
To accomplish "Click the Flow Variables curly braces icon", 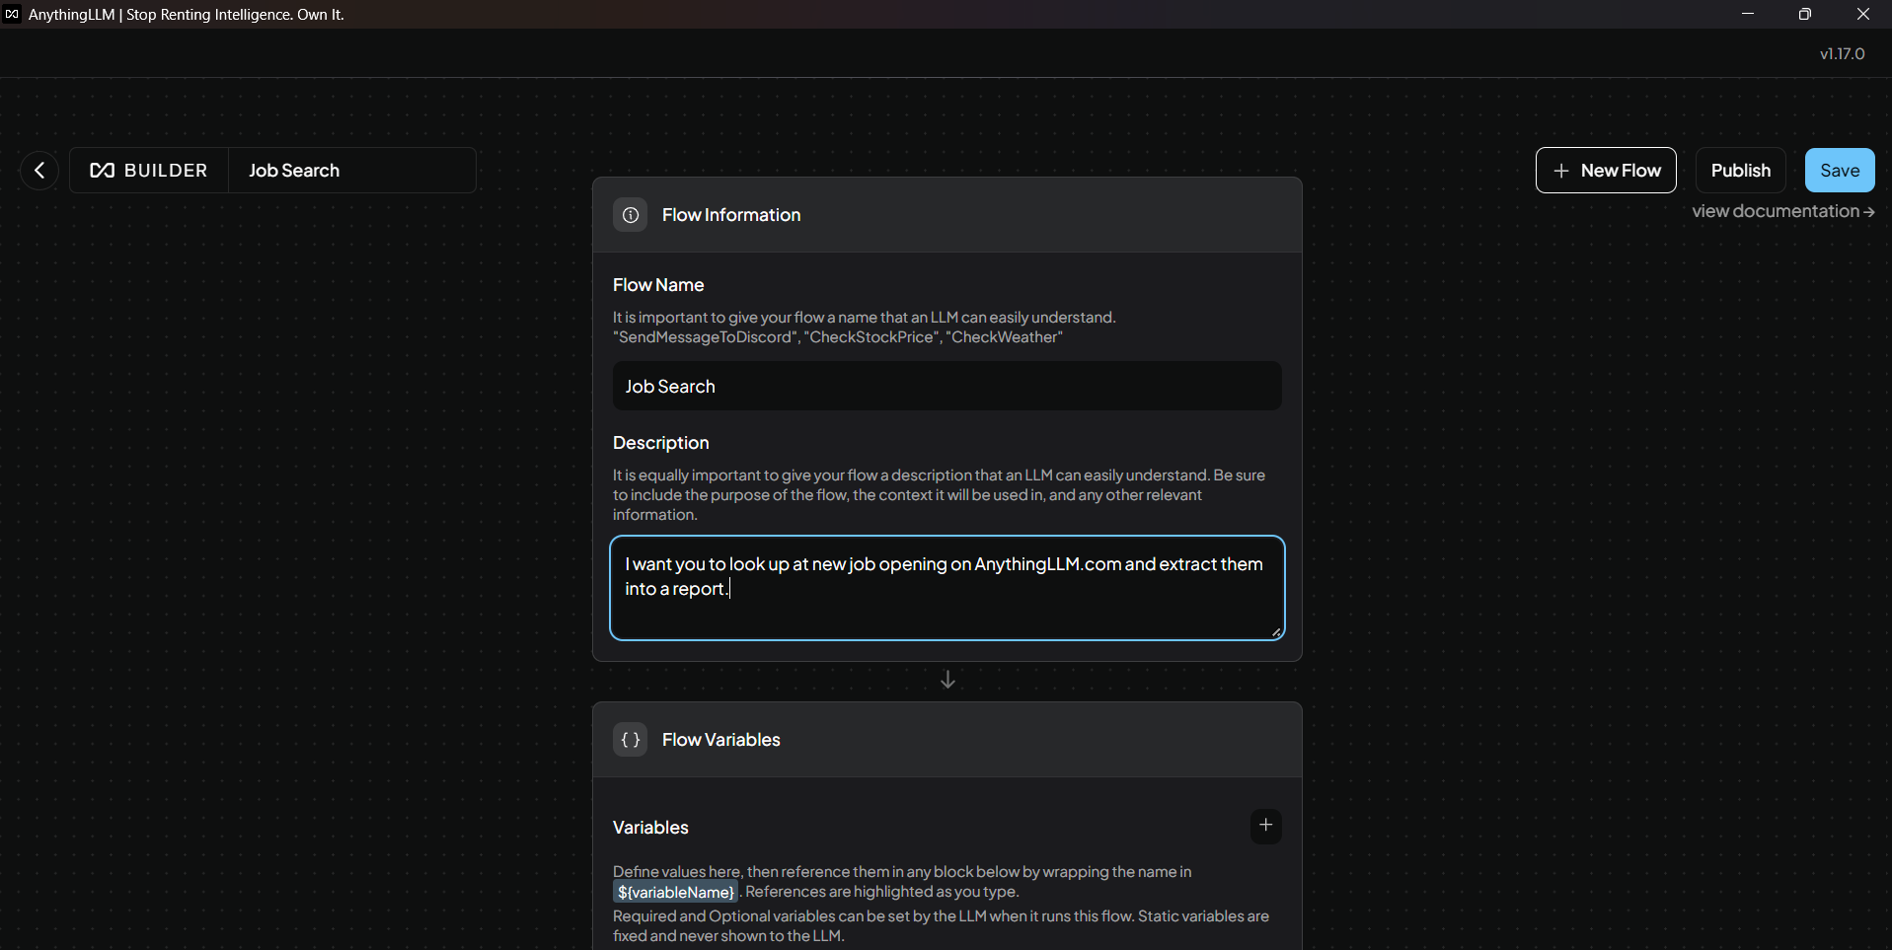I will pos(631,740).
